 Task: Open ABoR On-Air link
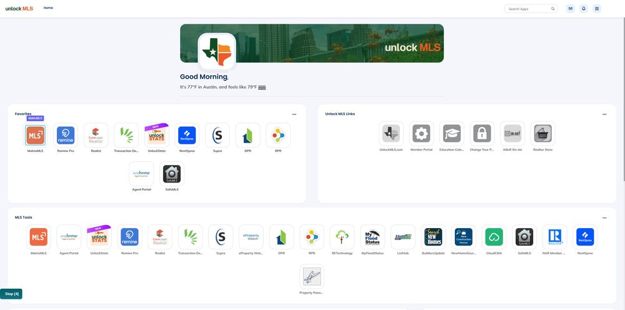(x=512, y=134)
